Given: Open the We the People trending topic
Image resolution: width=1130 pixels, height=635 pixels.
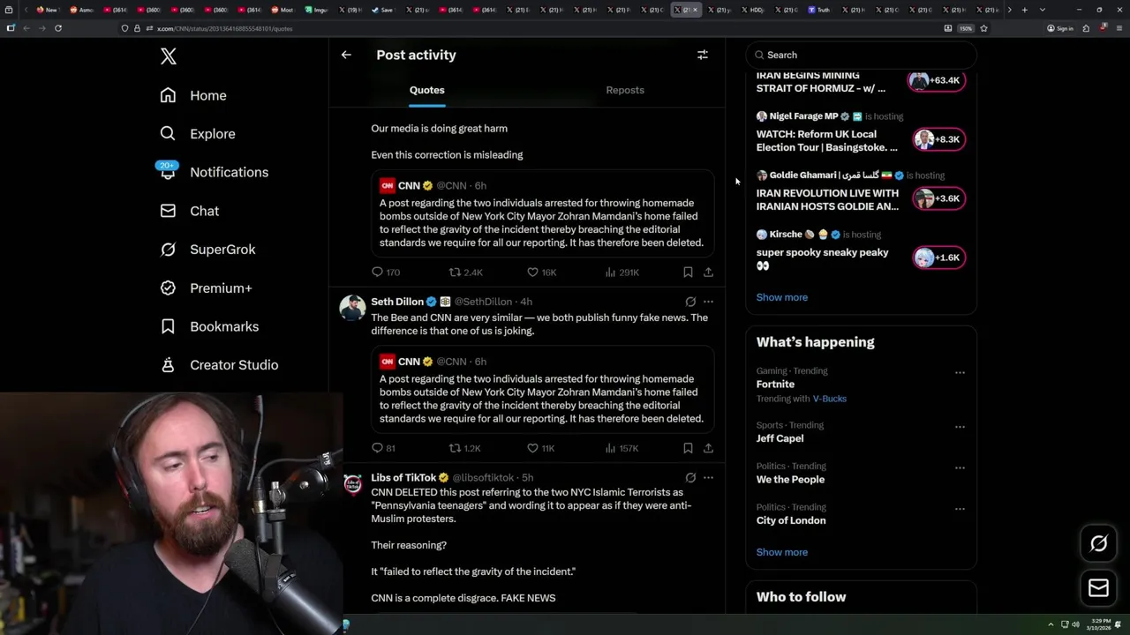Looking at the screenshot, I should click(790, 480).
